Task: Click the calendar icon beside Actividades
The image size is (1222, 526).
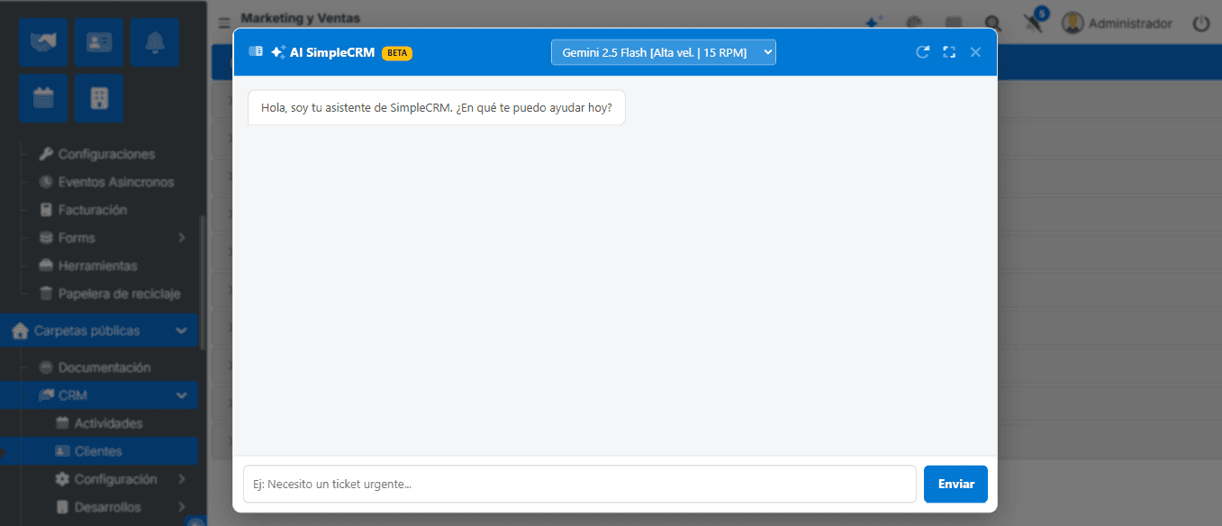Action: click(x=62, y=423)
